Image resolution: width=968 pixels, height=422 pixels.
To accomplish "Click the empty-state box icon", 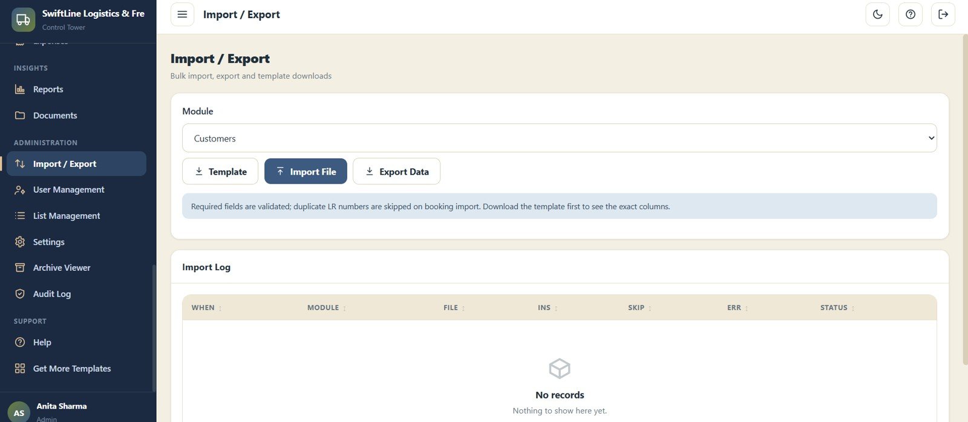I will pyautogui.click(x=560, y=369).
